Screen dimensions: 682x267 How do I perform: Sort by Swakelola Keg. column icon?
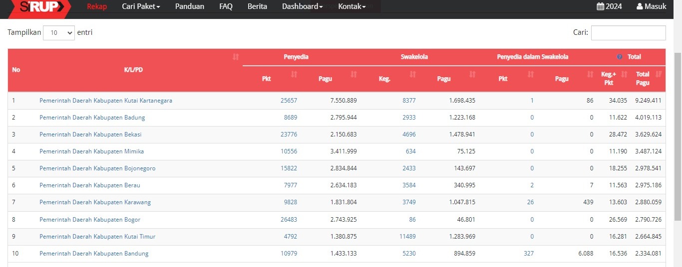412,74
